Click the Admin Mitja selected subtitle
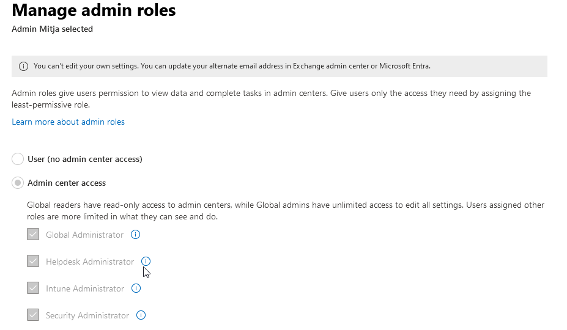The image size is (567, 330). (52, 29)
